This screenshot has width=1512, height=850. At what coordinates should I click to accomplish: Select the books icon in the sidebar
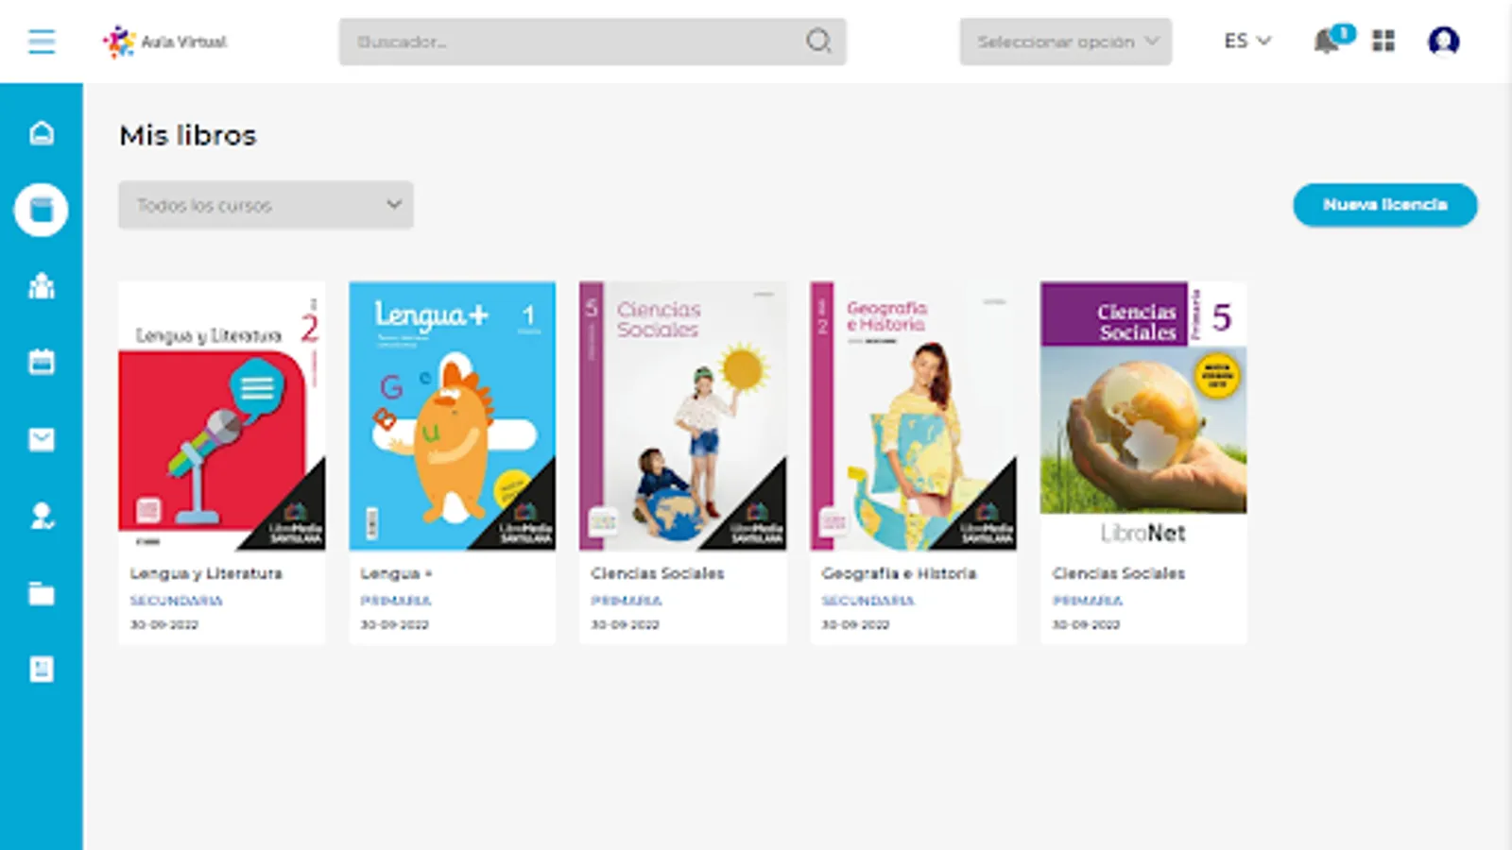pos(42,209)
